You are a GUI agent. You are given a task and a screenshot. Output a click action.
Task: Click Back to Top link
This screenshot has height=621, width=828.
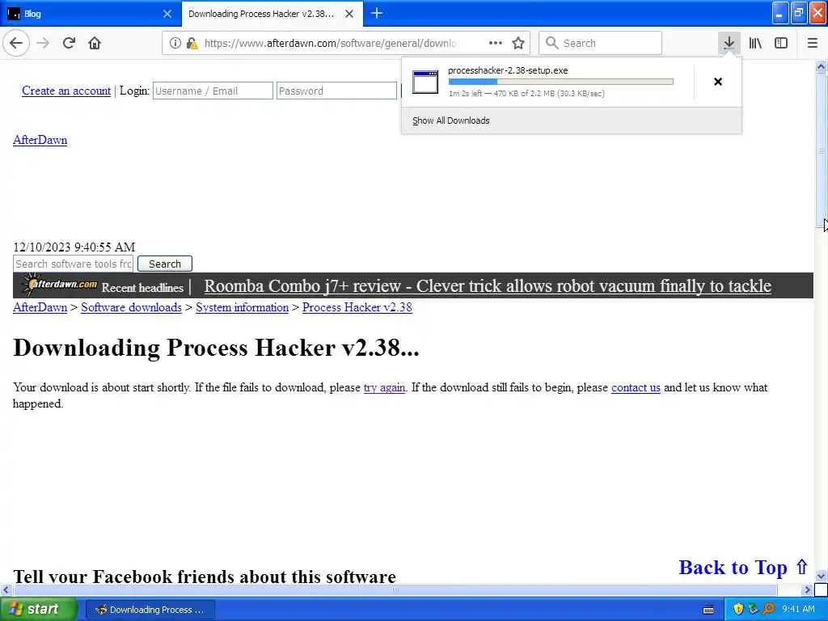click(744, 568)
